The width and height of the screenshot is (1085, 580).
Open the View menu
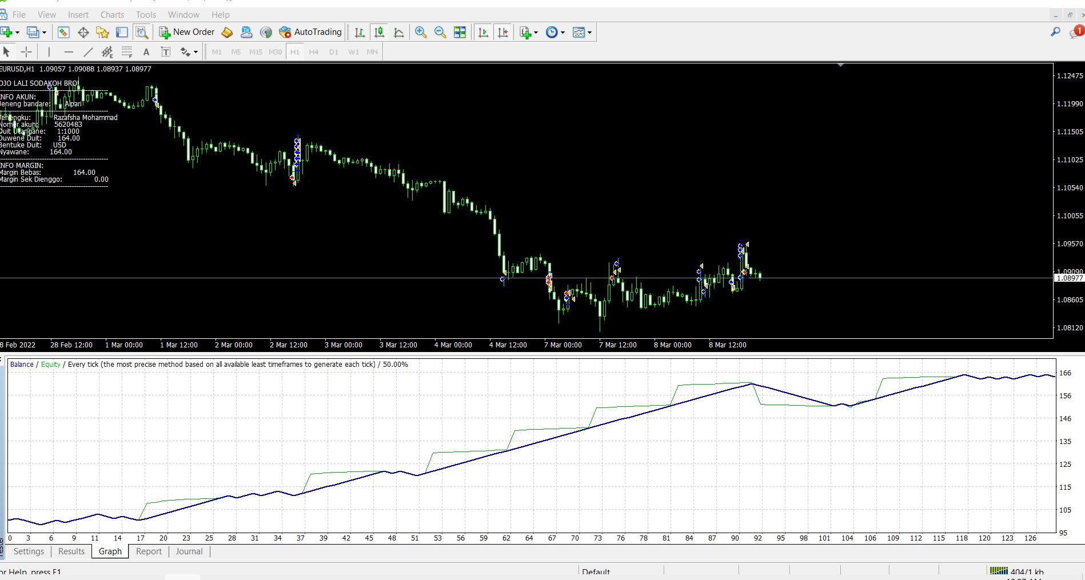coord(47,15)
